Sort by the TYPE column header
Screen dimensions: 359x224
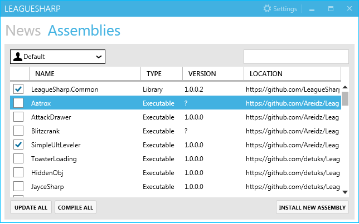click(162, 74)
